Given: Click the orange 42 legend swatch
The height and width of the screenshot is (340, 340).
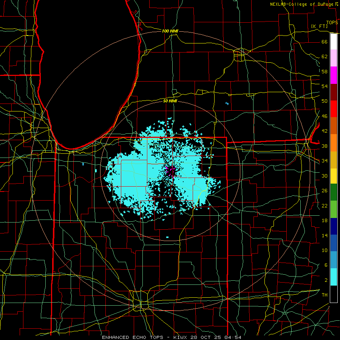Looking at the screenshot, I should pos(334,143).
